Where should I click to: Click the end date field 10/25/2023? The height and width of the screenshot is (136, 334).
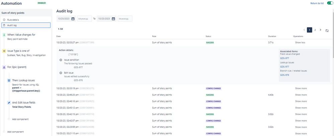(x=104, y=19)
